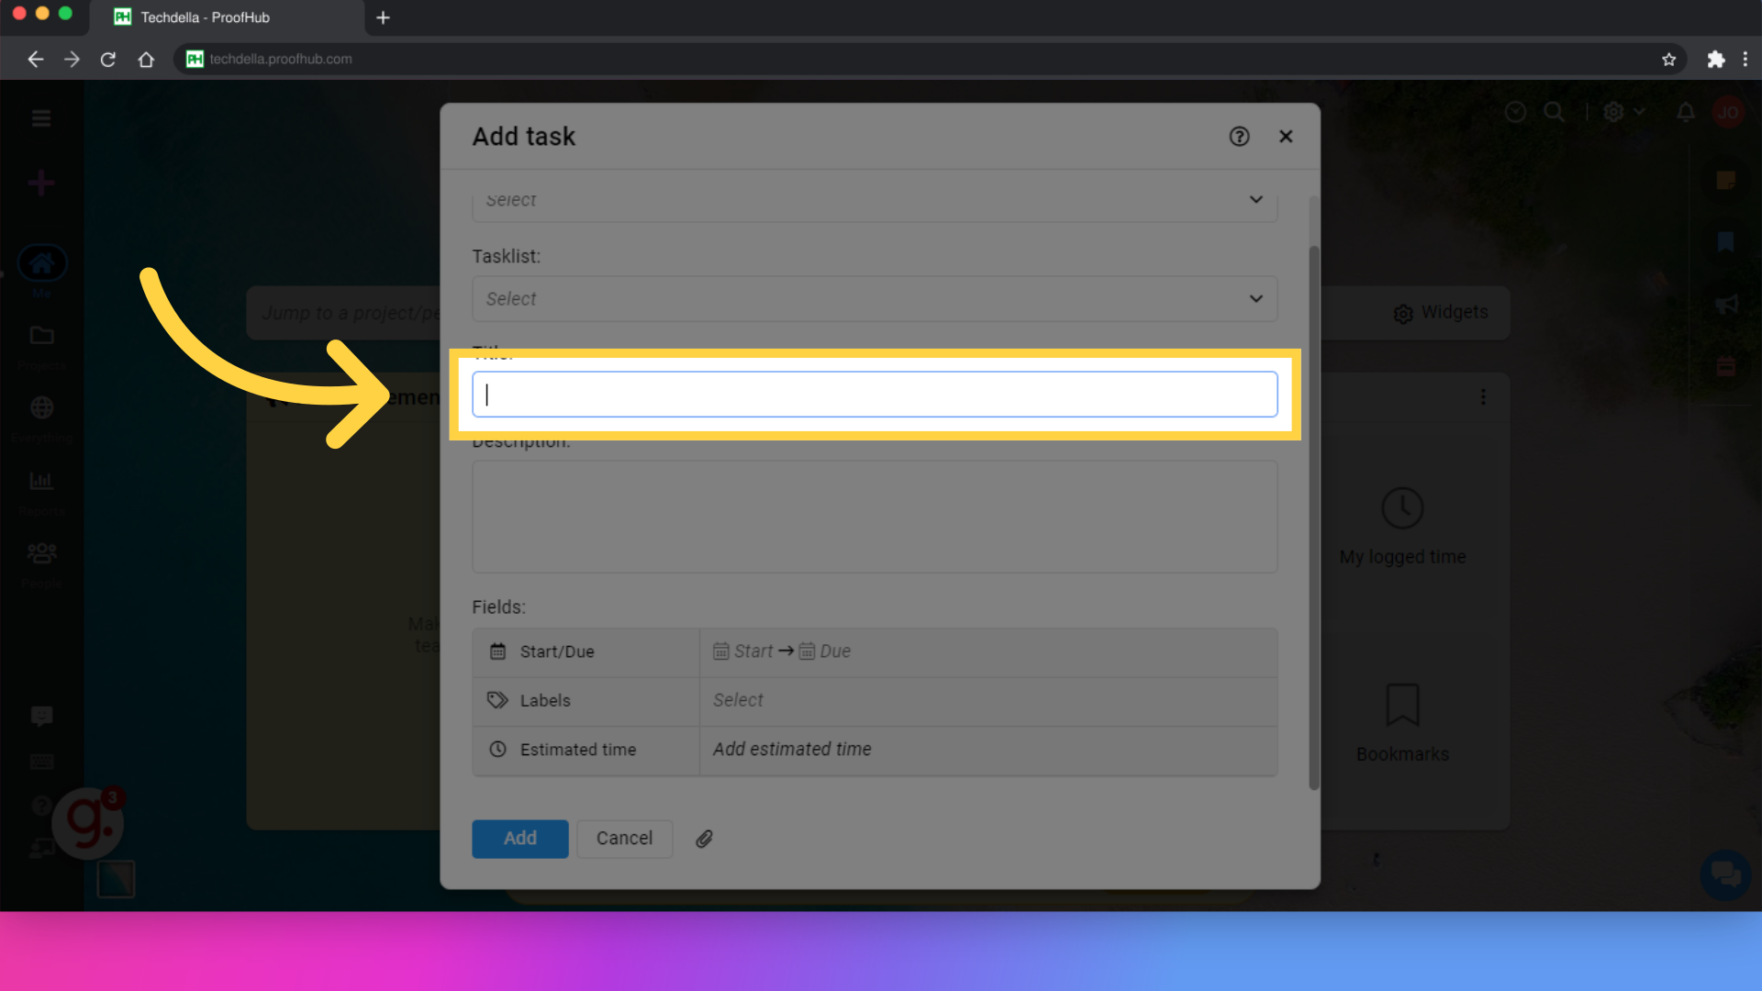Click the Start/Due calendar icon
1762x991 pixels.
(x=497, y=651)
